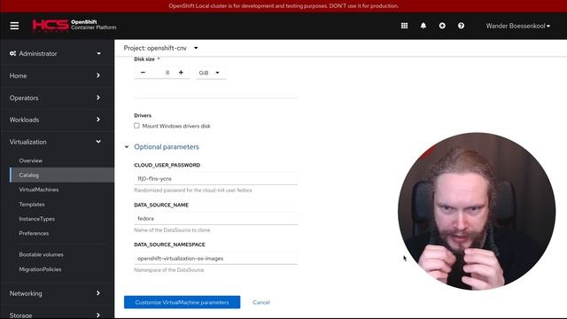The height and width of the screenshot is (319, 567).
Task: Go to VirtualMachines in sidebar
Action: pos(39,190)
